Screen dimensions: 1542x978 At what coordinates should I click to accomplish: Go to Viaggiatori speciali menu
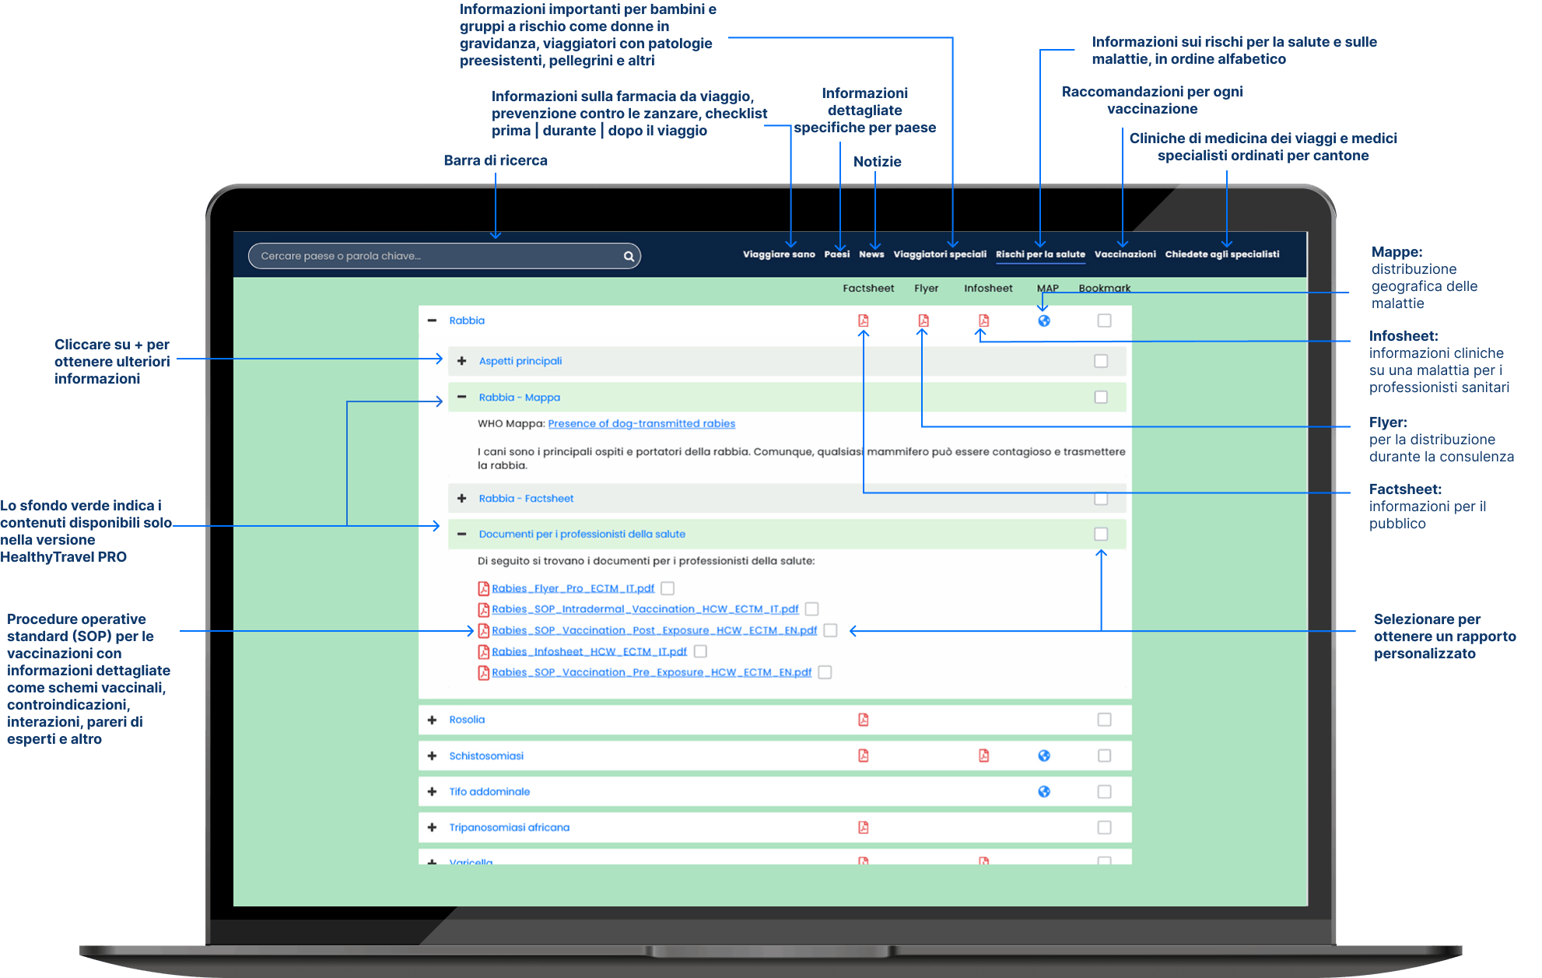point(940,254)
